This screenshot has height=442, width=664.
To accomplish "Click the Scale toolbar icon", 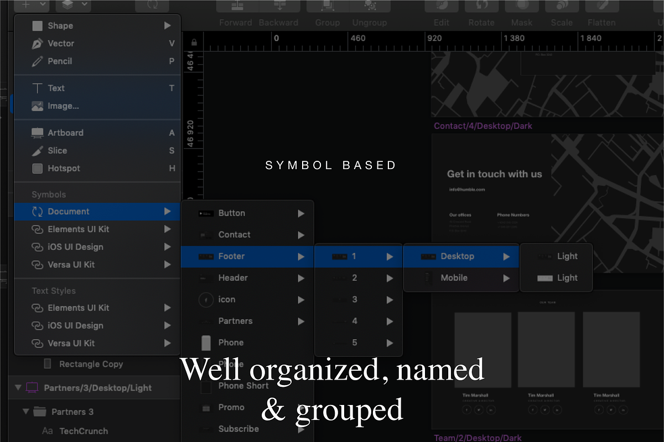I will coord(562,5).
